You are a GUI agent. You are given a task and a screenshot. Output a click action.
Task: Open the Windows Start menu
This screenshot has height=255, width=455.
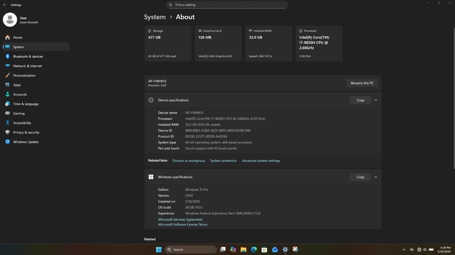[159, 250]
